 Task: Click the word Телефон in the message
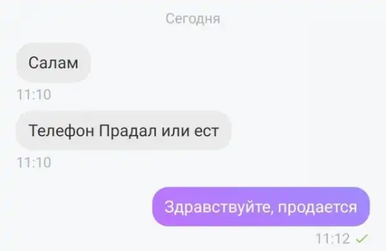point(61,131)
